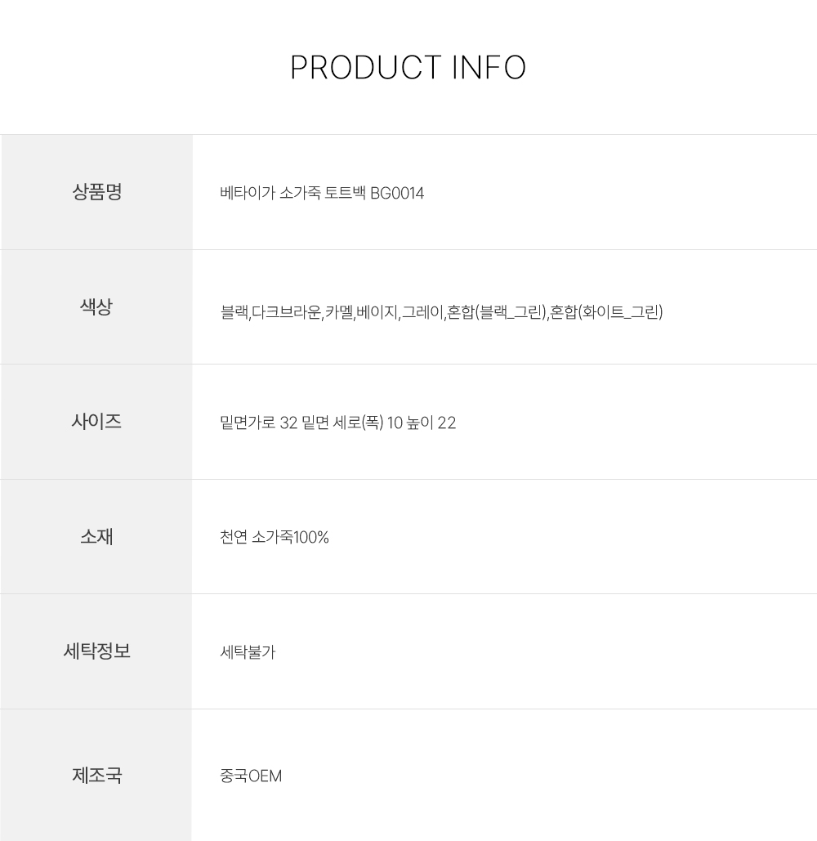Image resolution: width=817 pixels, height=841 pixels.
Task: Click the 사이즈 row label
Action: (96, 422)
